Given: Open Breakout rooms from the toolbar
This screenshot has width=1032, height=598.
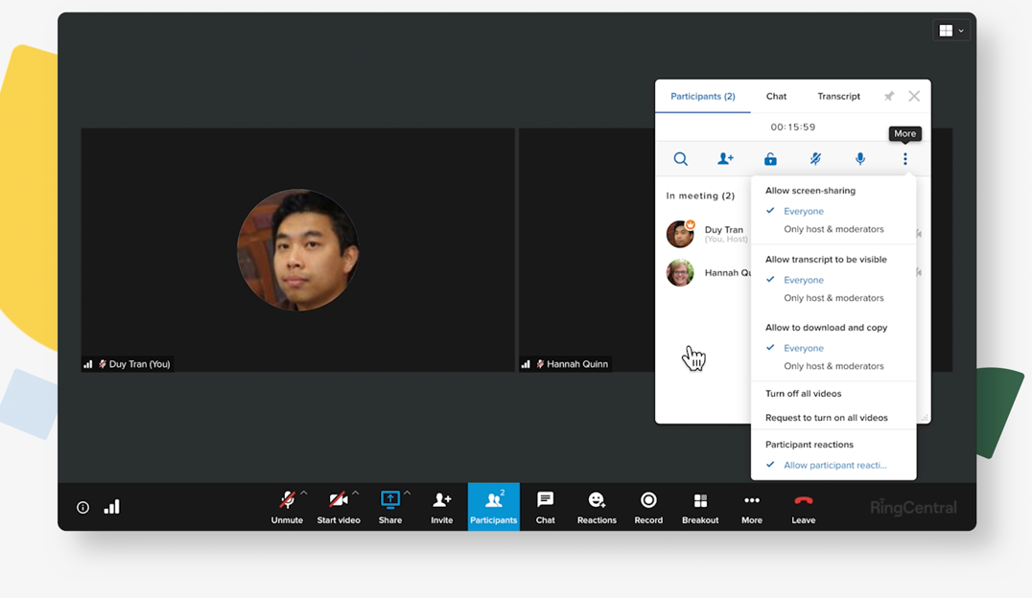Looking at the screenshot, I should coord(700,507).
